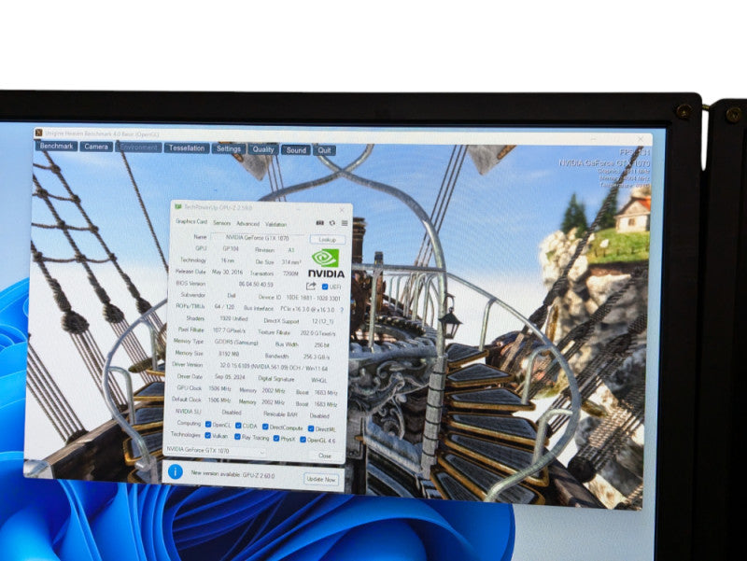Toggle the OpenCL checkbox
Screen dimensions: 747x561
coord(208,425)
